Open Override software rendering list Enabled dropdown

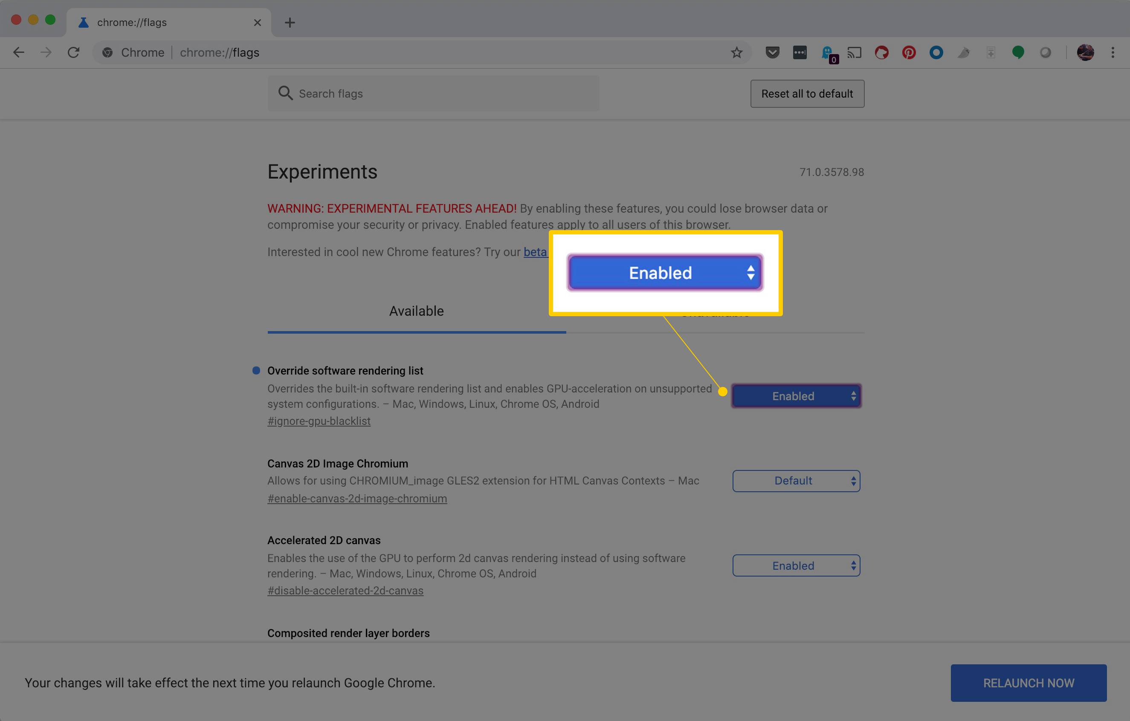point(797,396)
